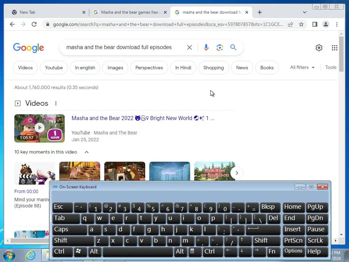Click the space bar on keyboard
349x262 pixels.
tap(138, 251)
